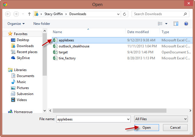Open the Pictures library

(23, 88)
